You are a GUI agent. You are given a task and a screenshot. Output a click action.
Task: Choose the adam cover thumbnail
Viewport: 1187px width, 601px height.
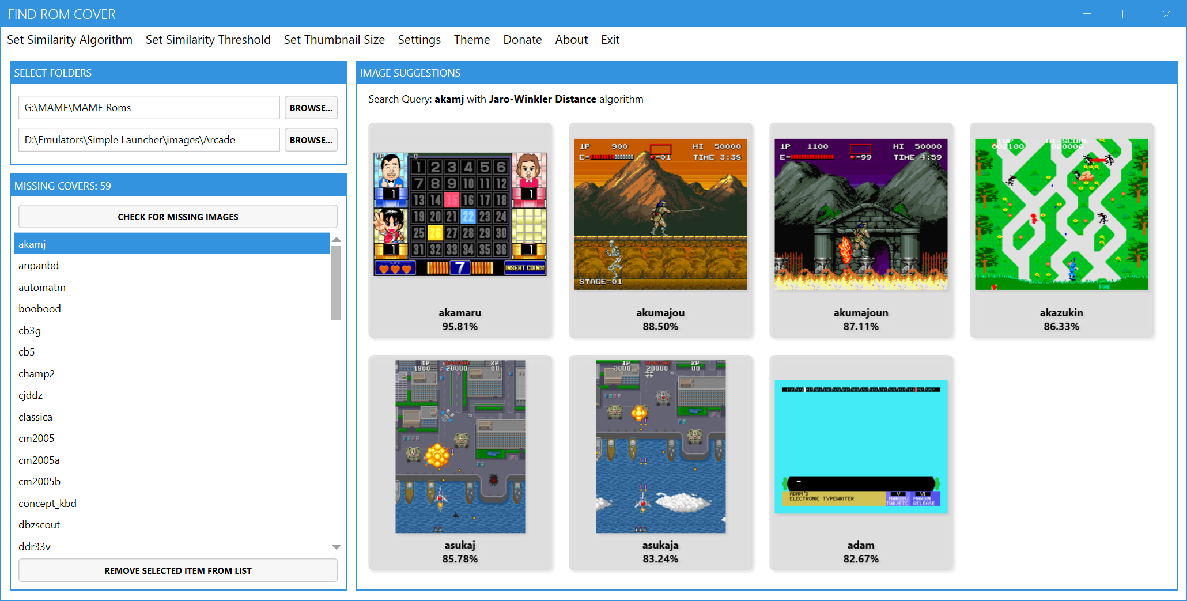coord(861,447)
